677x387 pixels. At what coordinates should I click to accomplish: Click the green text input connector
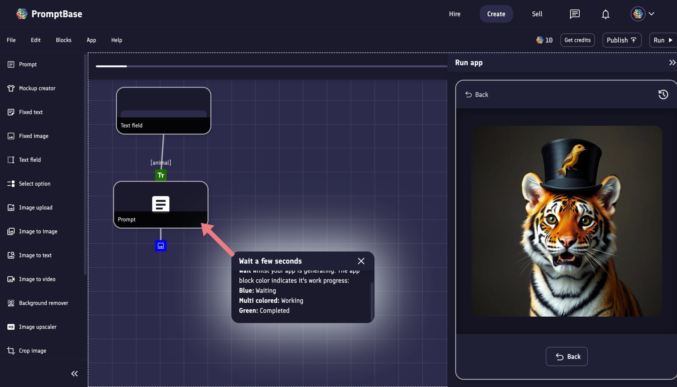click(161, 175)
